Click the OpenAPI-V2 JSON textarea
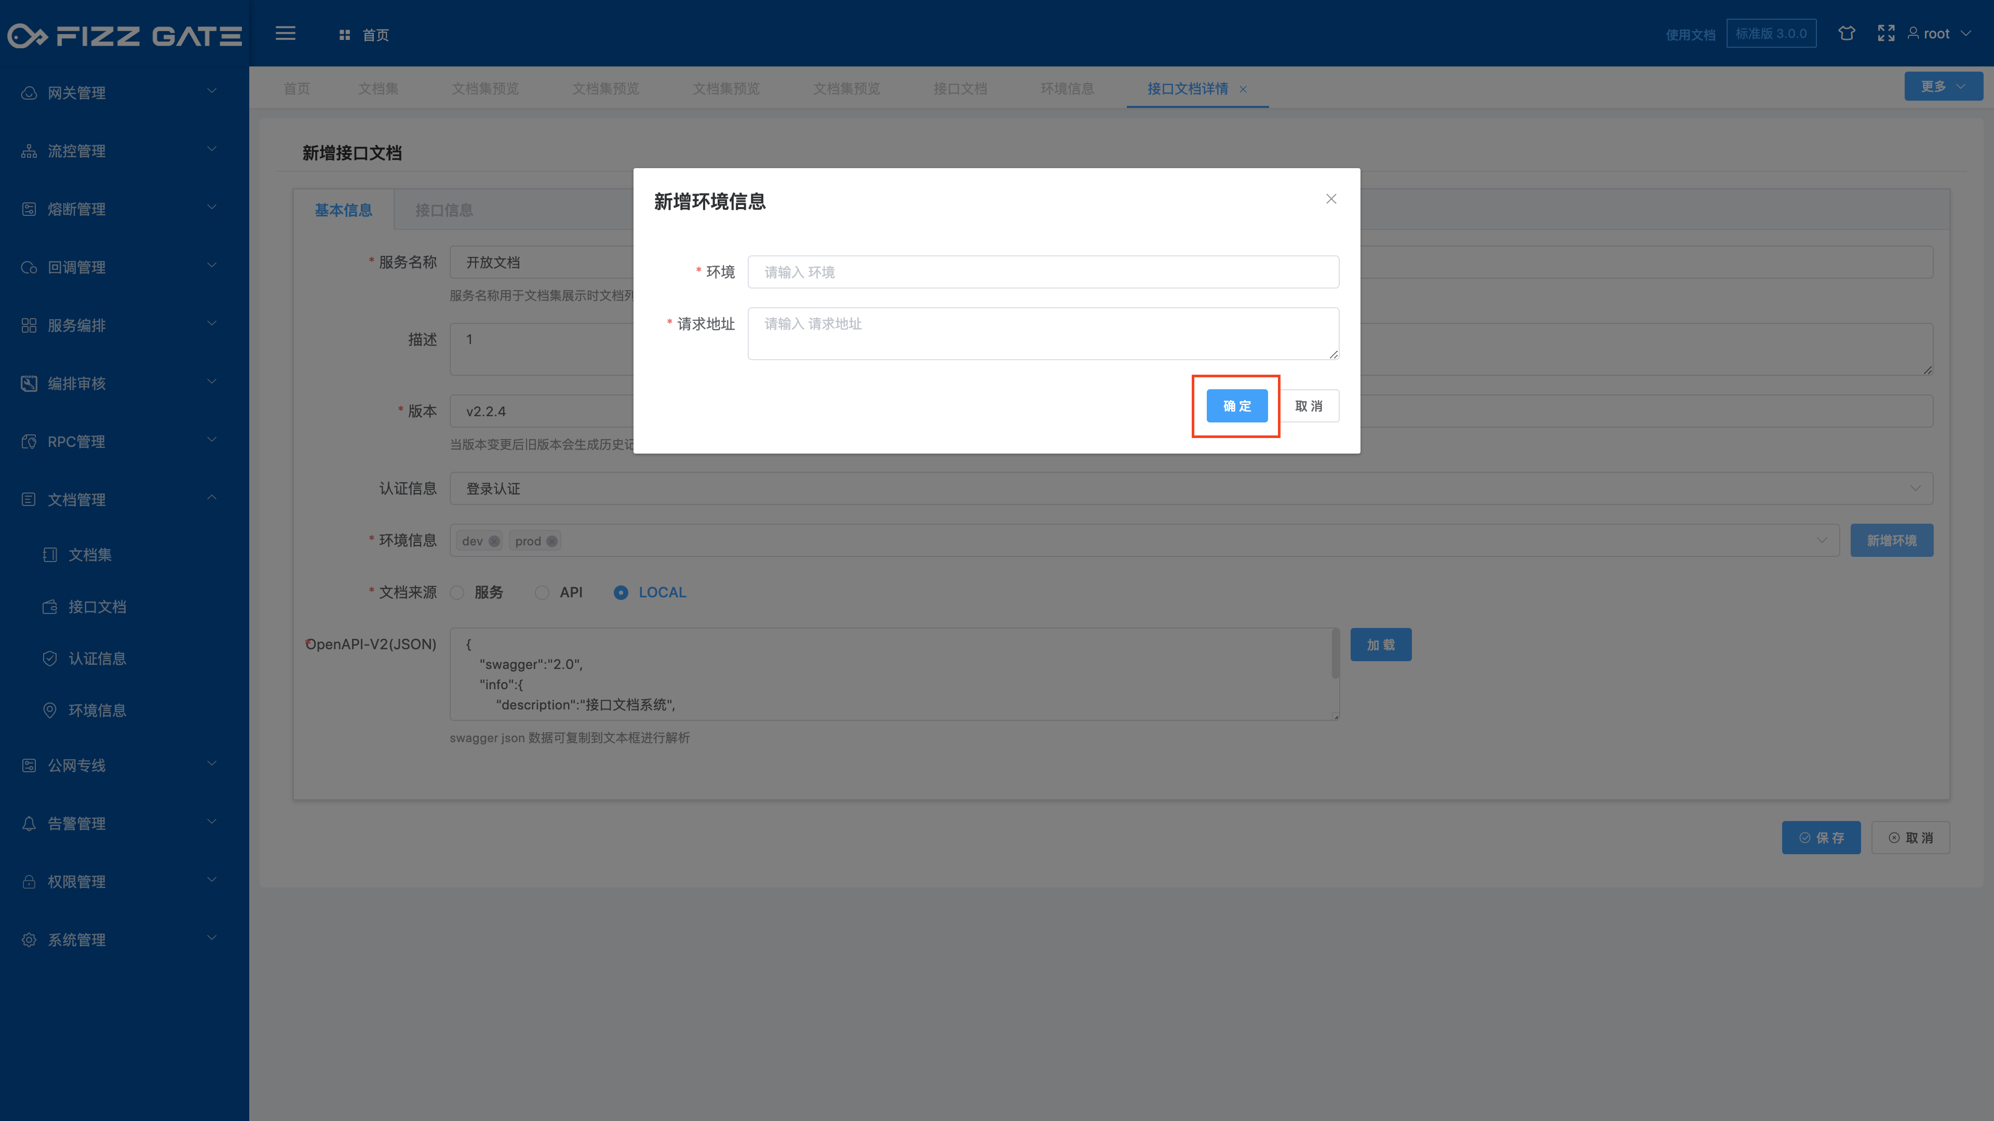Image resolution: width=1994 pixels, height=1121 pixels. pyautogui.click(x=894, y=674)
